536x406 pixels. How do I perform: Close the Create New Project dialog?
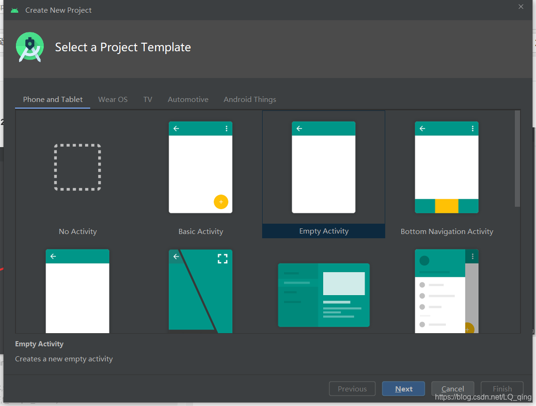tap(521, 7)
